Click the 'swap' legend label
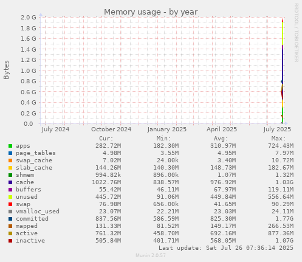Image resolution: width=302 pixels, height=262 pixels. (x=23, y=204)
